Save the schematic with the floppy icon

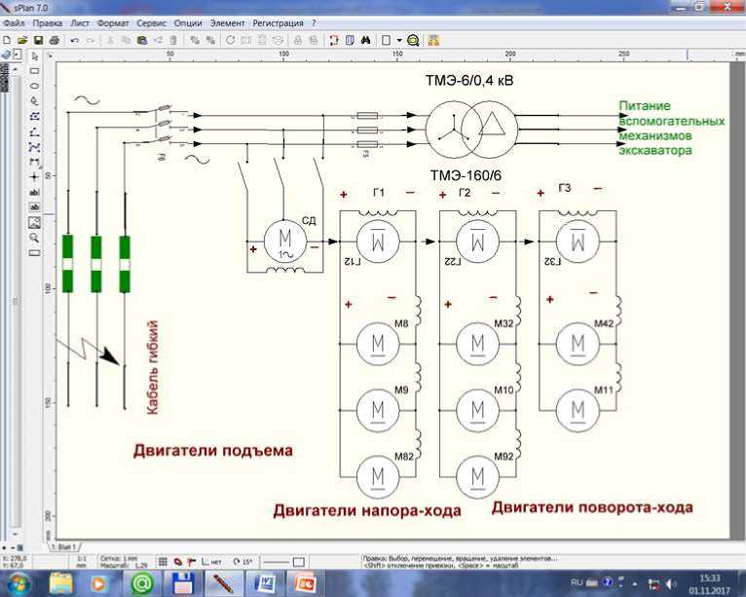pos(38,41)
